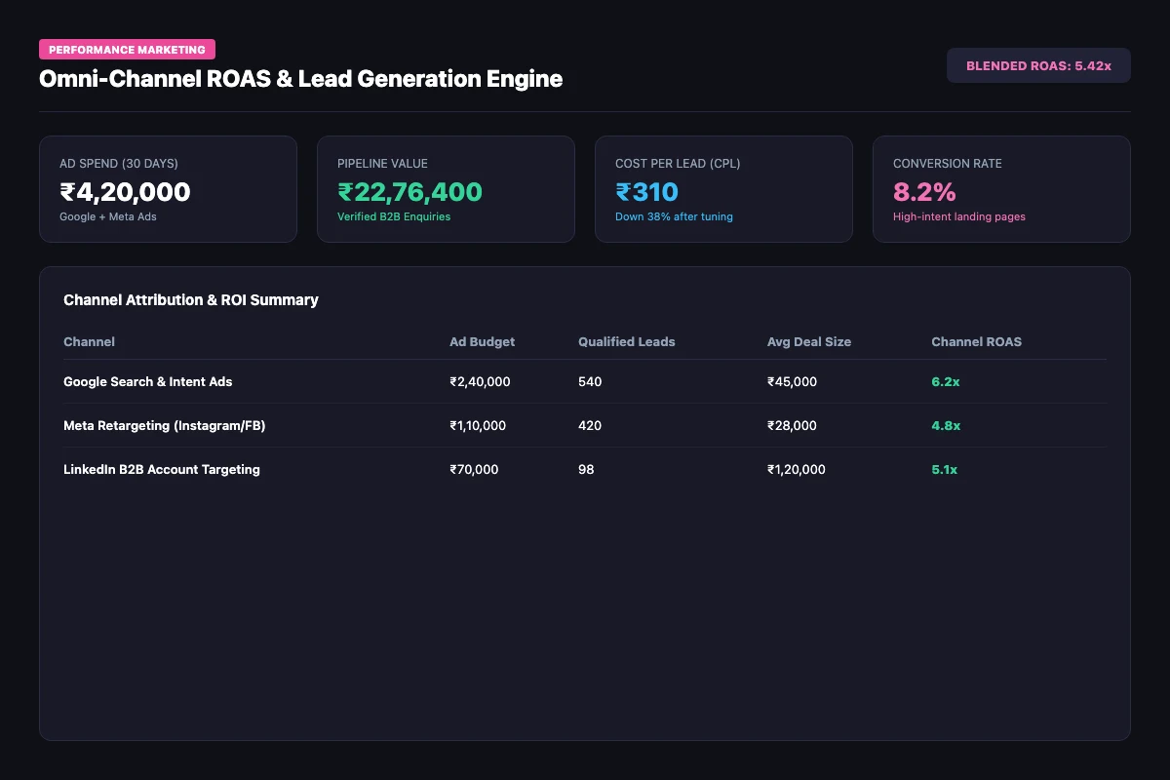1170x780 pixels.
Task: Click the Channel Attribution & ROI Summary heading
Action: pyautogui.click(x=191, y=300)
